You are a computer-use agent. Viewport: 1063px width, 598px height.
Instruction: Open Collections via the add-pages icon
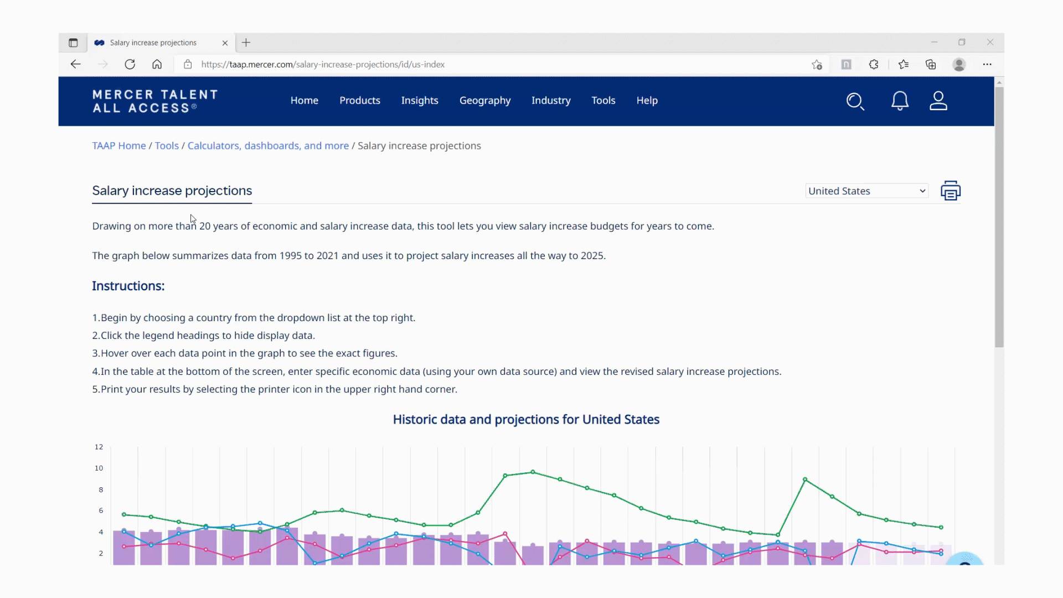(x=930, y=64)
